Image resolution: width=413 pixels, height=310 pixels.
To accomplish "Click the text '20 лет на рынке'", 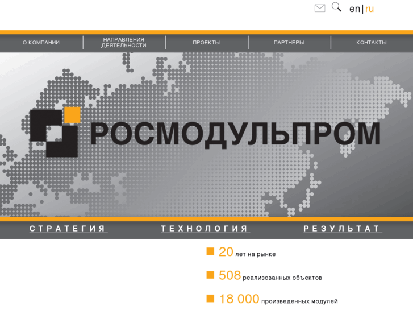I will 247,252.
